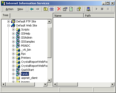Click the forward arrow toolbar icon
This screenshot has height=93, width=116.
[38, 9]
